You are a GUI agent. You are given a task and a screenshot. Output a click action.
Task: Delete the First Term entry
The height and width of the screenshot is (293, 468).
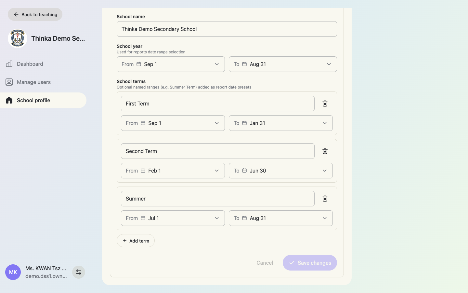click(x=325, y=104)
